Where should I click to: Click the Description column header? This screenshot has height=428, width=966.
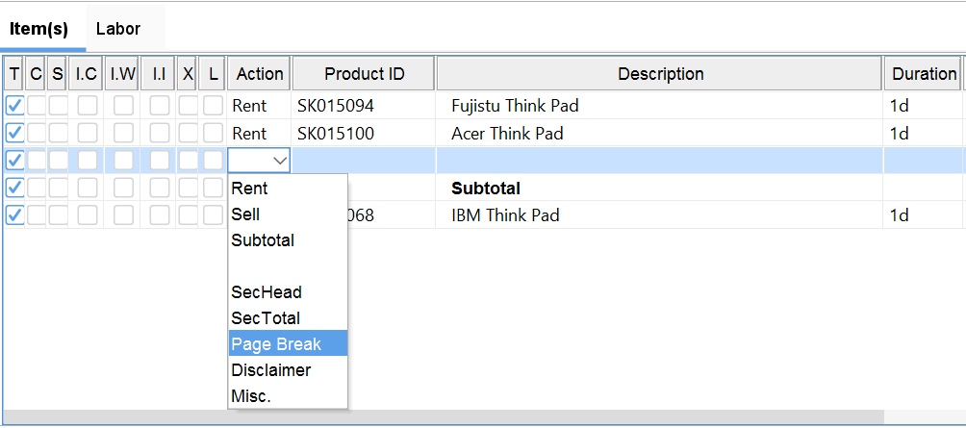point(660,74)
